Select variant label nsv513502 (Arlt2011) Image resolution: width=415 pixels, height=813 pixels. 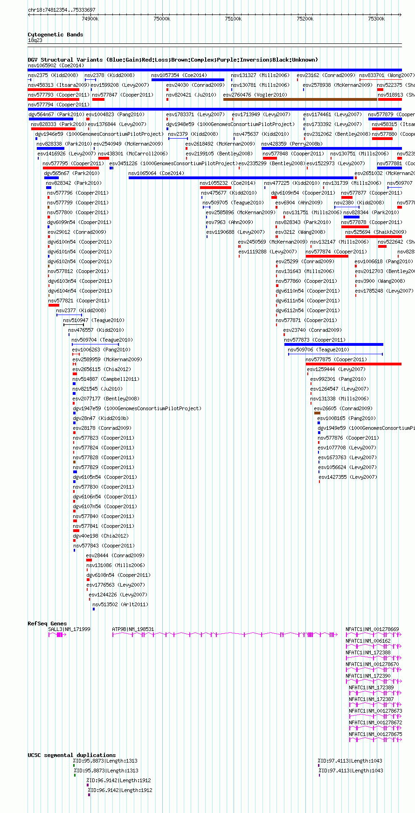point(120,604)
